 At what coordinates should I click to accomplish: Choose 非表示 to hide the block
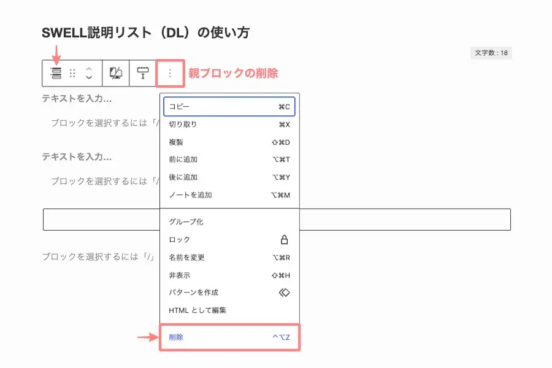click(229, 275)
